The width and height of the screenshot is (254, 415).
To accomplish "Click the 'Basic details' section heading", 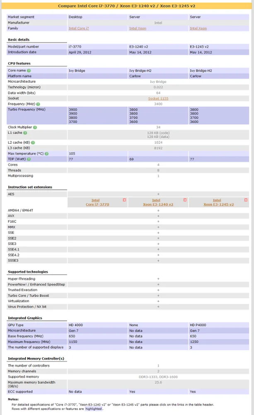I will click(19, 40).
